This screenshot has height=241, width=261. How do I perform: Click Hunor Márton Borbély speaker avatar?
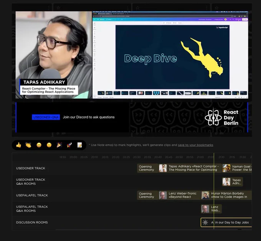point(205,195)
